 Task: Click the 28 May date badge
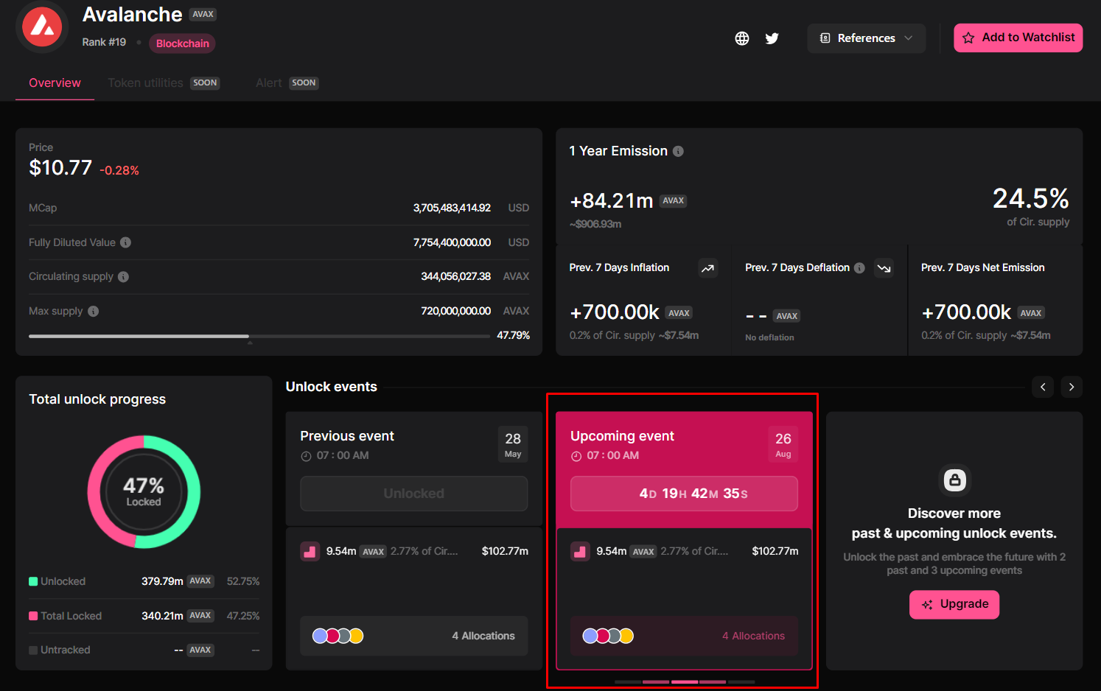513,444
